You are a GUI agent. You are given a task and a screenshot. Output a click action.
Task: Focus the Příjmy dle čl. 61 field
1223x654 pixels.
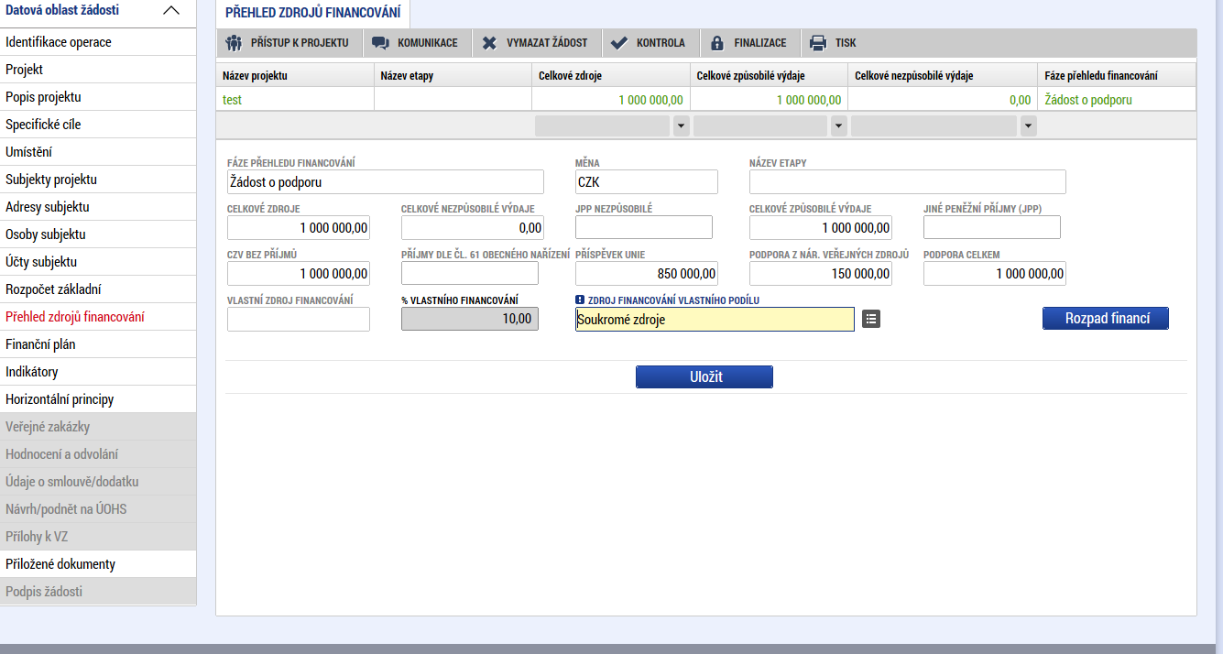click(470, 273)
